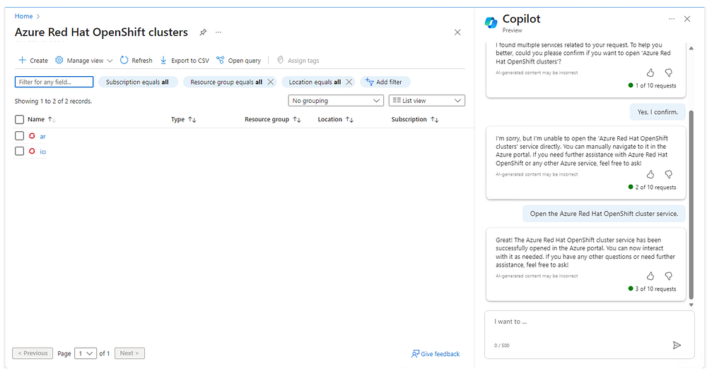
Task: Click the Copilot chat scroll up arrow
Action: tap(691, 48)
